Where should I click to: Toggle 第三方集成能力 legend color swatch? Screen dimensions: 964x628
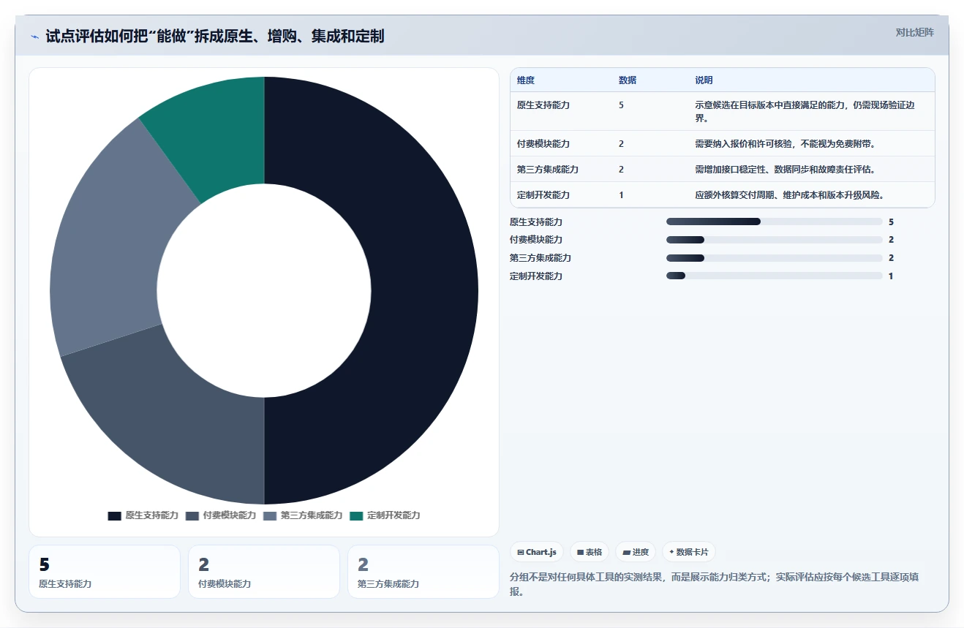pos(270,515)
